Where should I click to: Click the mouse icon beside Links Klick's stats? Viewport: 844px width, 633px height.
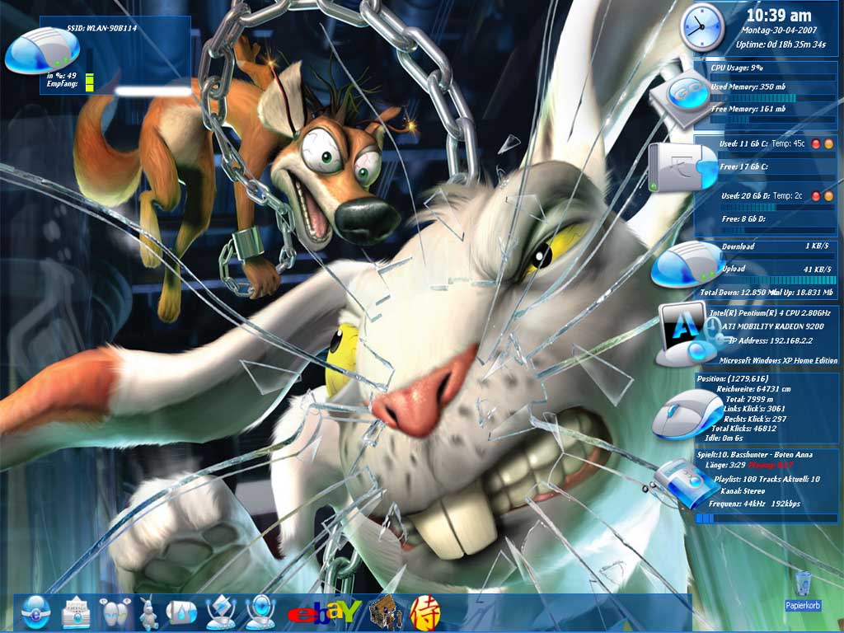[x=688, y=415]
